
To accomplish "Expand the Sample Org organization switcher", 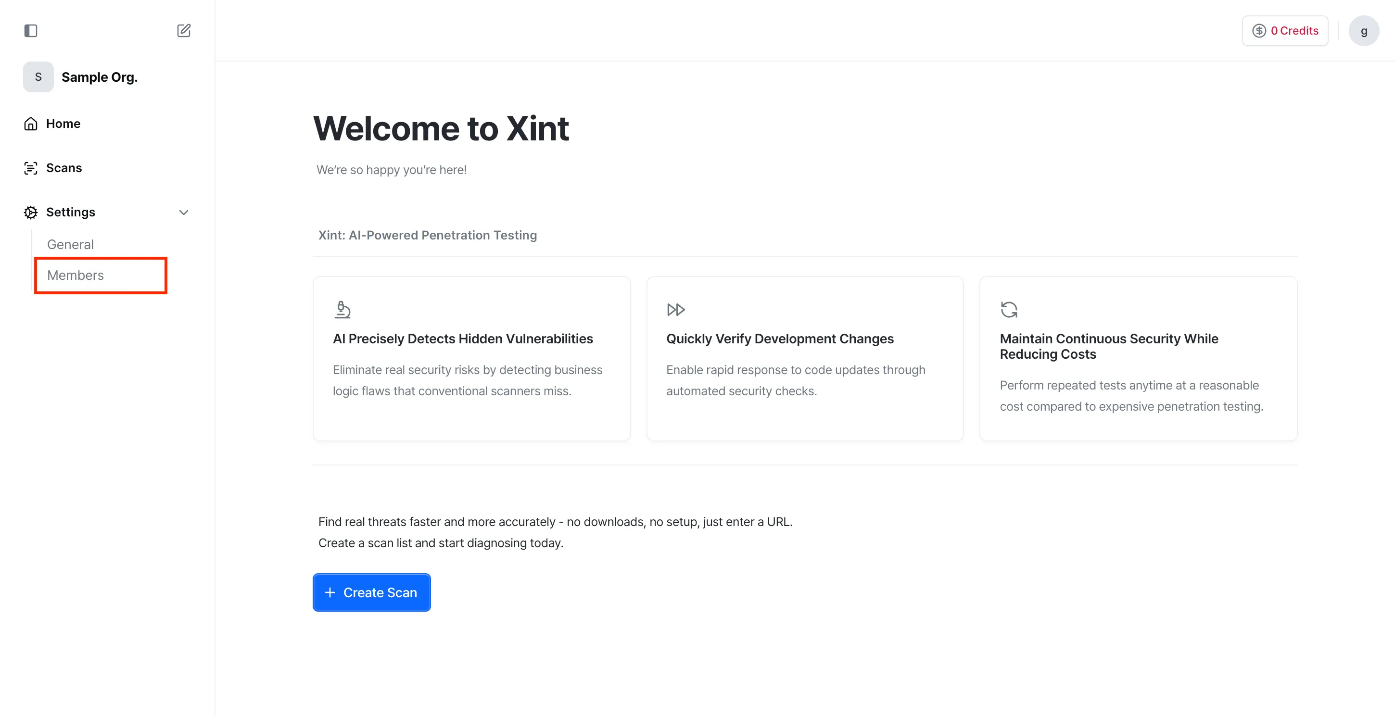I will click(99, 76).
